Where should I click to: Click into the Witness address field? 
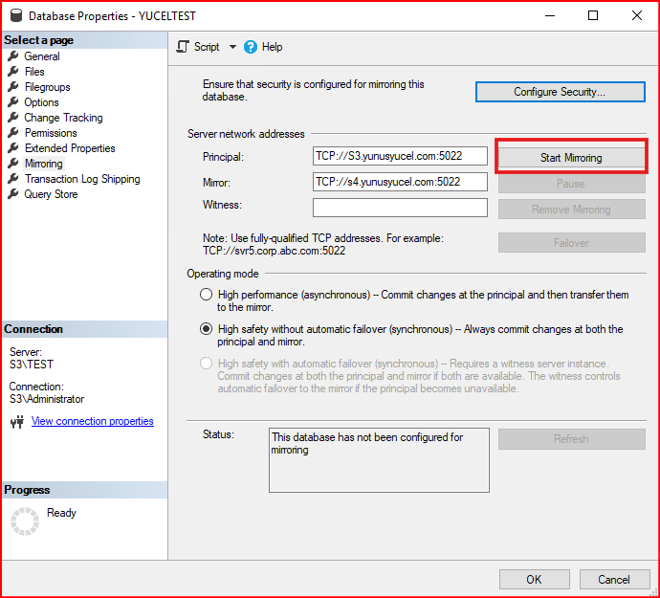click(x=400, y=208)
